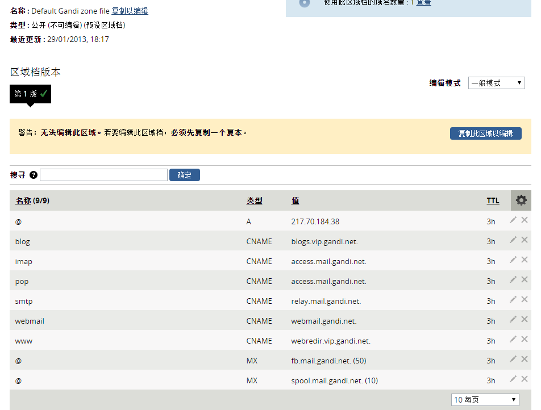This screenshot has width=541, height=410.
Task: Delete the imap CNAME record
Action: [525, 260]
